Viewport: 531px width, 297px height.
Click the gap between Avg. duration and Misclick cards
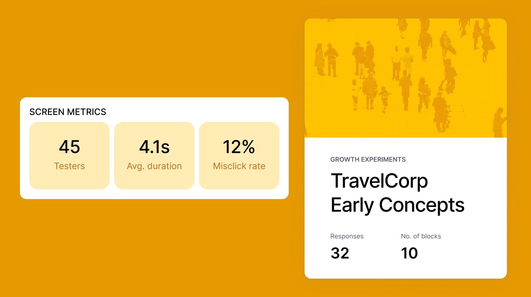197,156
